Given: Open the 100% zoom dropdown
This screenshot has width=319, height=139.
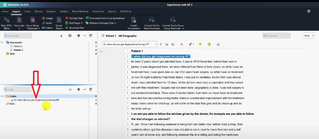Looking at the screenshot, I should click(309, 36).
